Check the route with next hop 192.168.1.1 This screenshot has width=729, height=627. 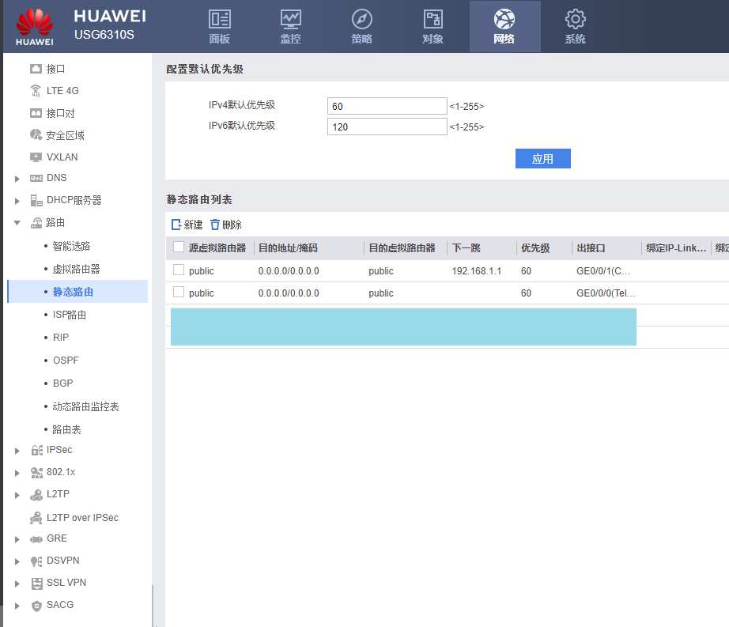tap(179, 270)
